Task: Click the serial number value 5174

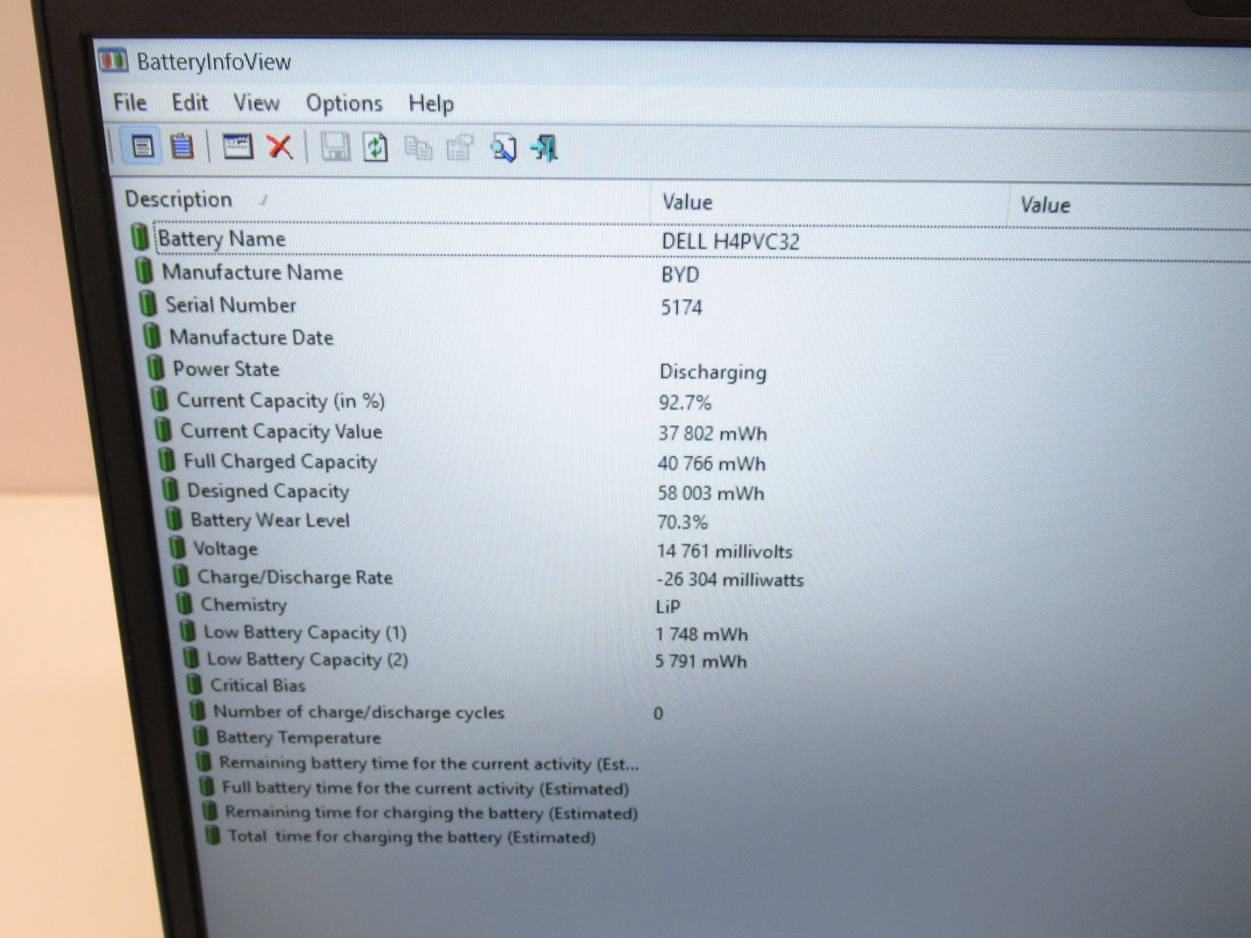Action: tap(681, 307)
